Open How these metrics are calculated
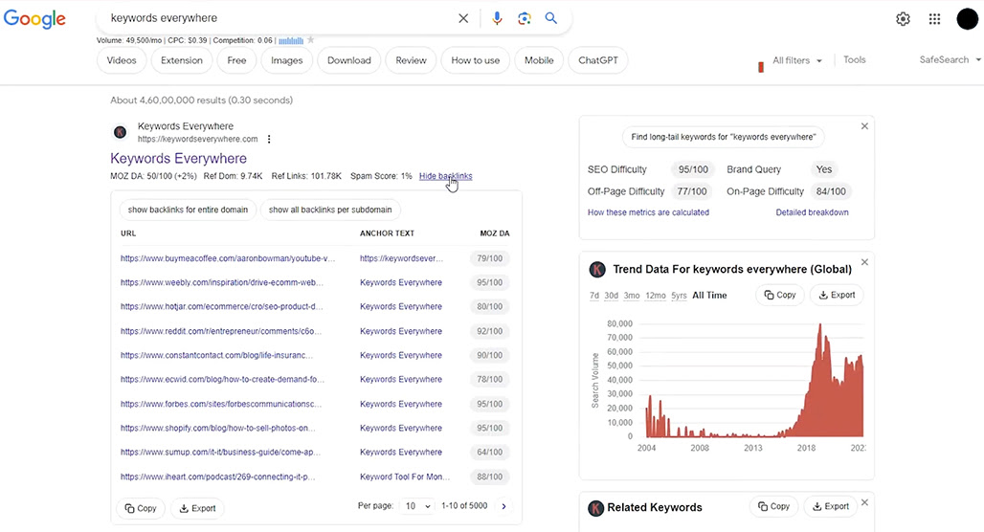This screenshot has height=532, width=984. coord(648,212)
